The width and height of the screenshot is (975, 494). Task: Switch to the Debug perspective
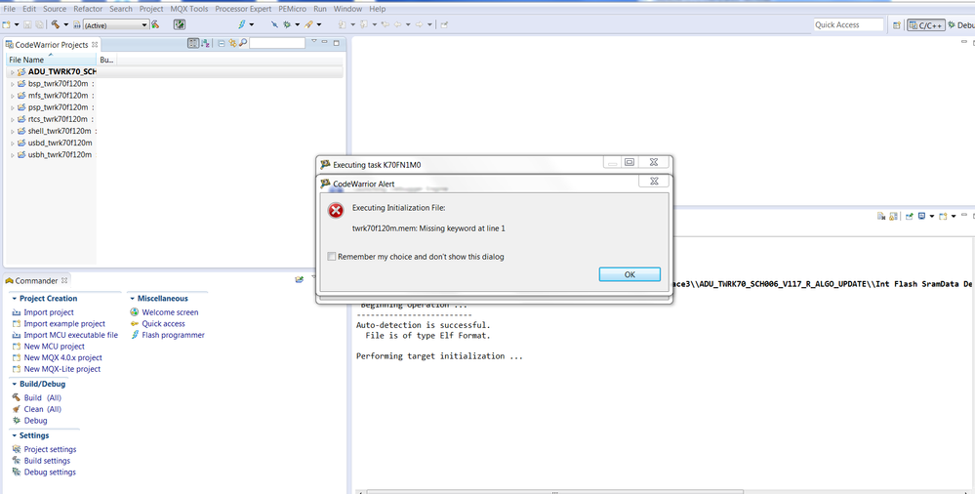pos(962,24)
